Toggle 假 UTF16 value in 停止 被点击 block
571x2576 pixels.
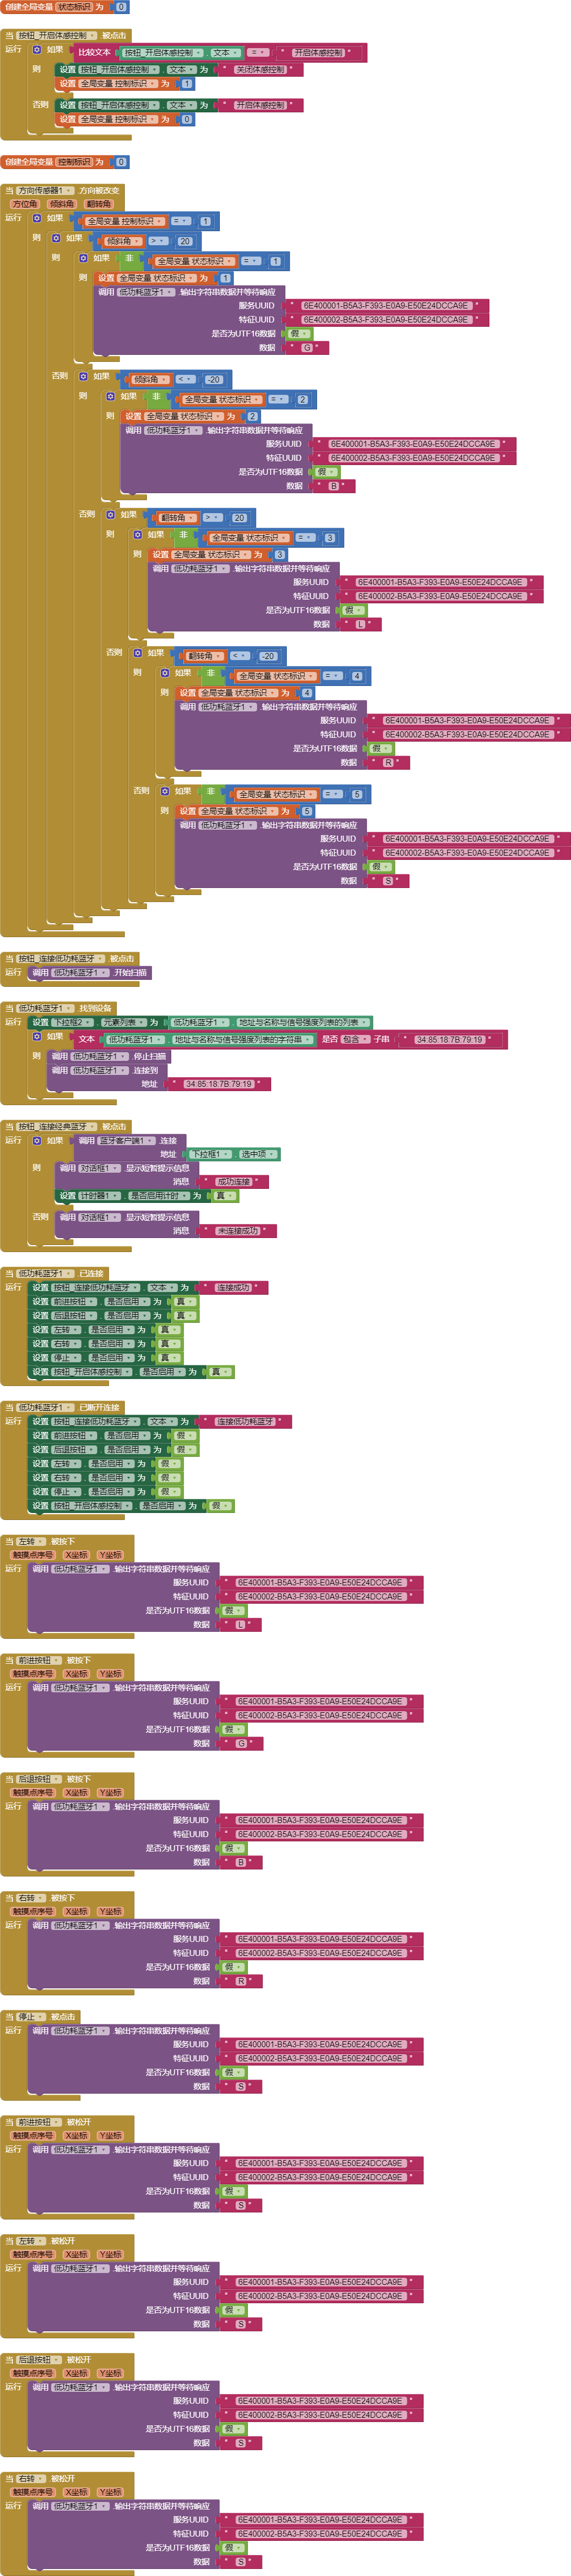tap(232, 2072)
